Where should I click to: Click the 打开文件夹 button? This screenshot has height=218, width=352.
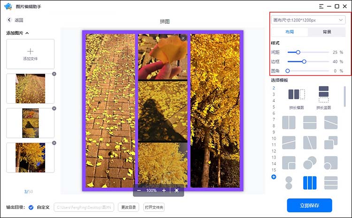point(154,207)
